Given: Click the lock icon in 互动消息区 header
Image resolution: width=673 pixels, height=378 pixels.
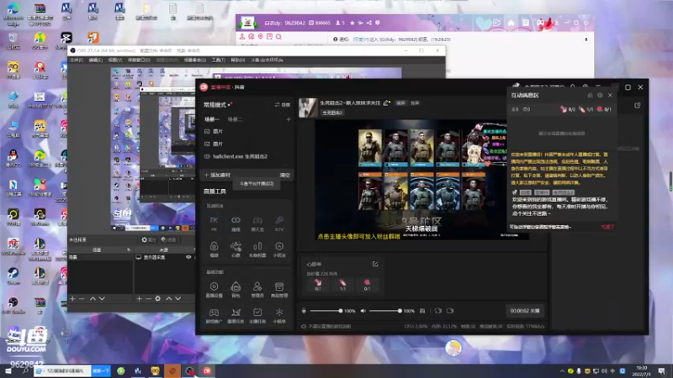Looking at the screenshot, I should [x=591, y=95].
